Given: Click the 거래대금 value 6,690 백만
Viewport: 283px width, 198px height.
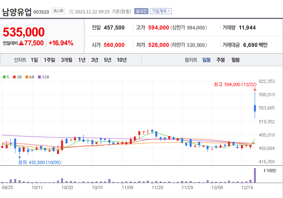Looking at the screenshot, I should click(255, 45).
